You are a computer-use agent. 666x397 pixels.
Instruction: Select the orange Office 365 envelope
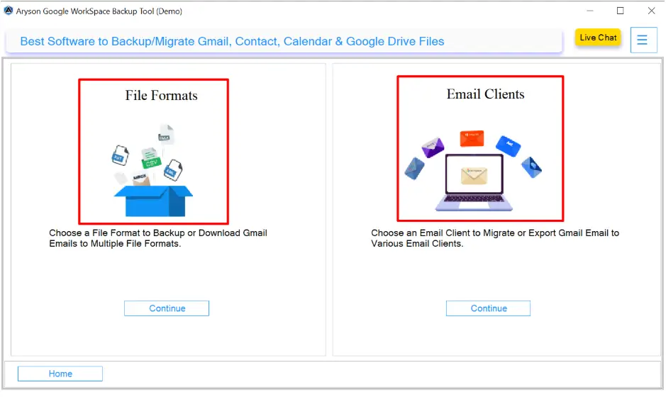(472, 138)
